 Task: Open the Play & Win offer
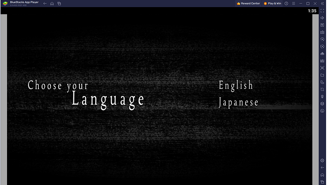(272, 4)
